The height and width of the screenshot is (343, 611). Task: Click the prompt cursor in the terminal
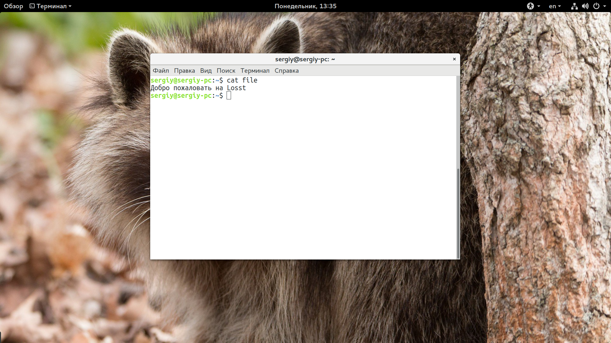click(228, 95)
